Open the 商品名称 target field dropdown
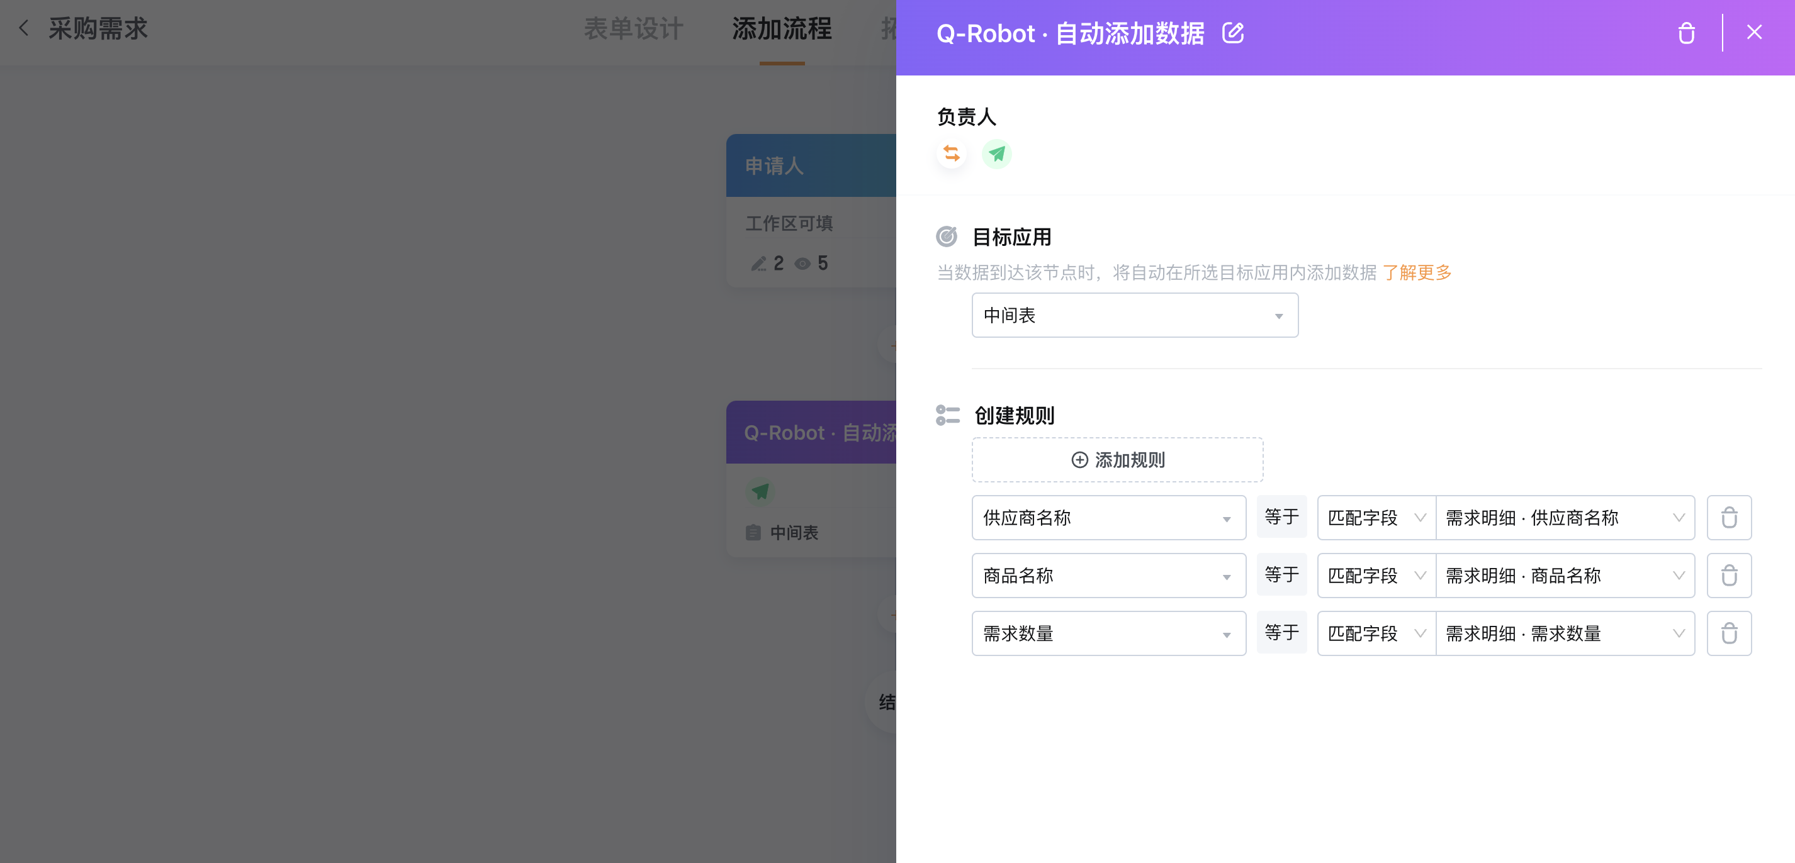 coord(1108,576)
